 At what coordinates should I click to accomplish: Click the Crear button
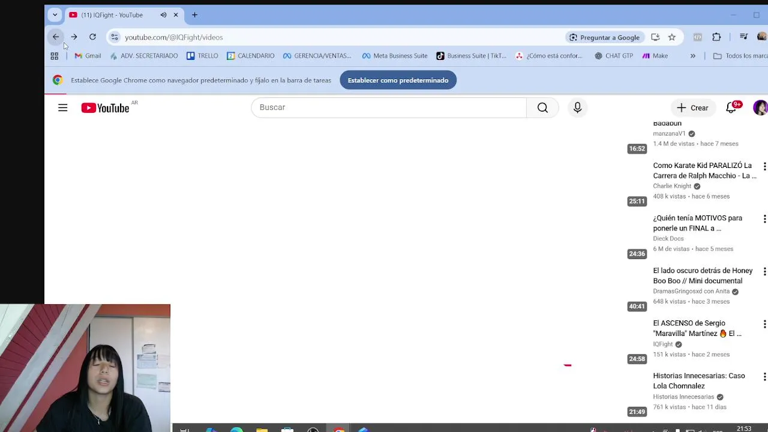[x=692, y=108]
